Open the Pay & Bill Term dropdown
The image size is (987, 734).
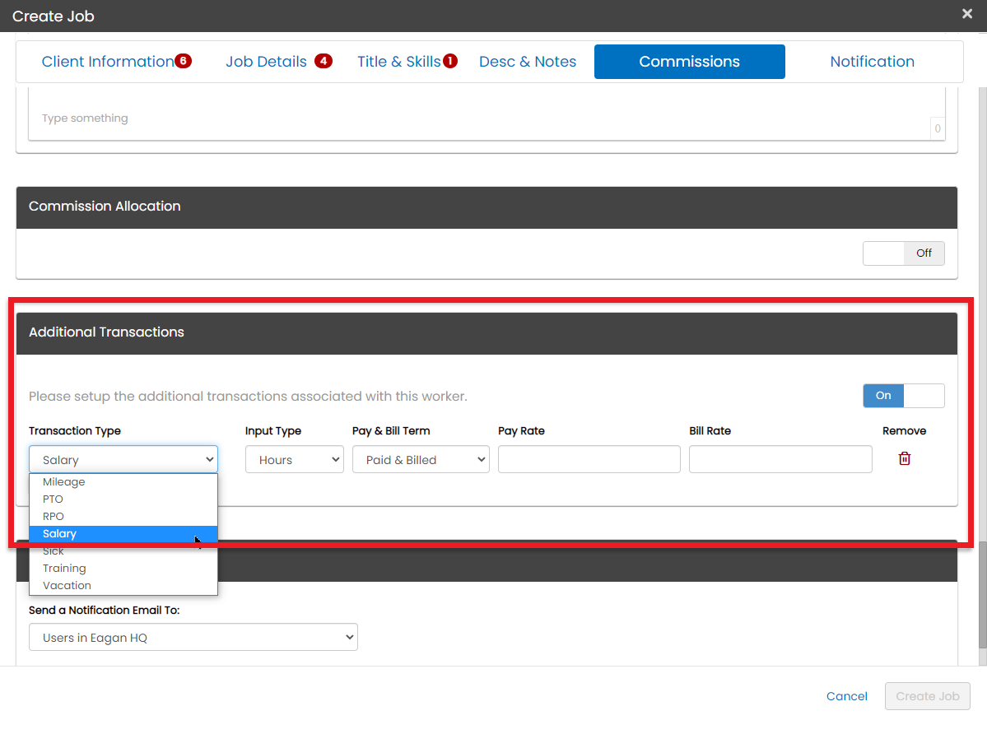(421, 460)
